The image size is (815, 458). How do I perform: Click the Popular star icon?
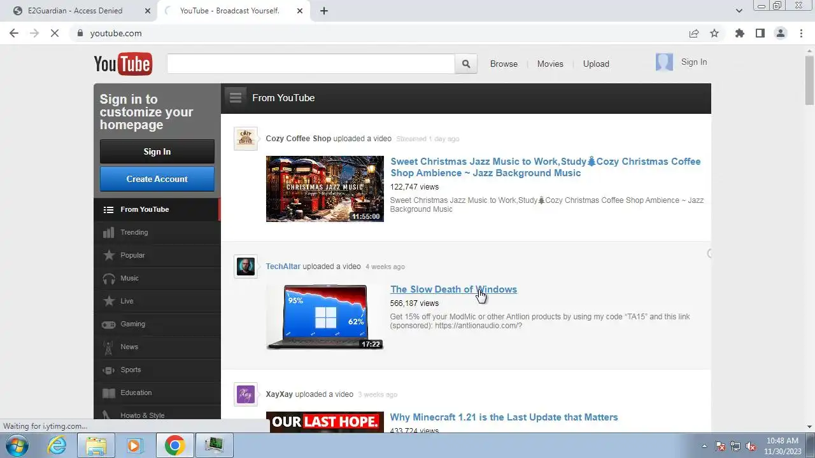(x=109, y=255)
